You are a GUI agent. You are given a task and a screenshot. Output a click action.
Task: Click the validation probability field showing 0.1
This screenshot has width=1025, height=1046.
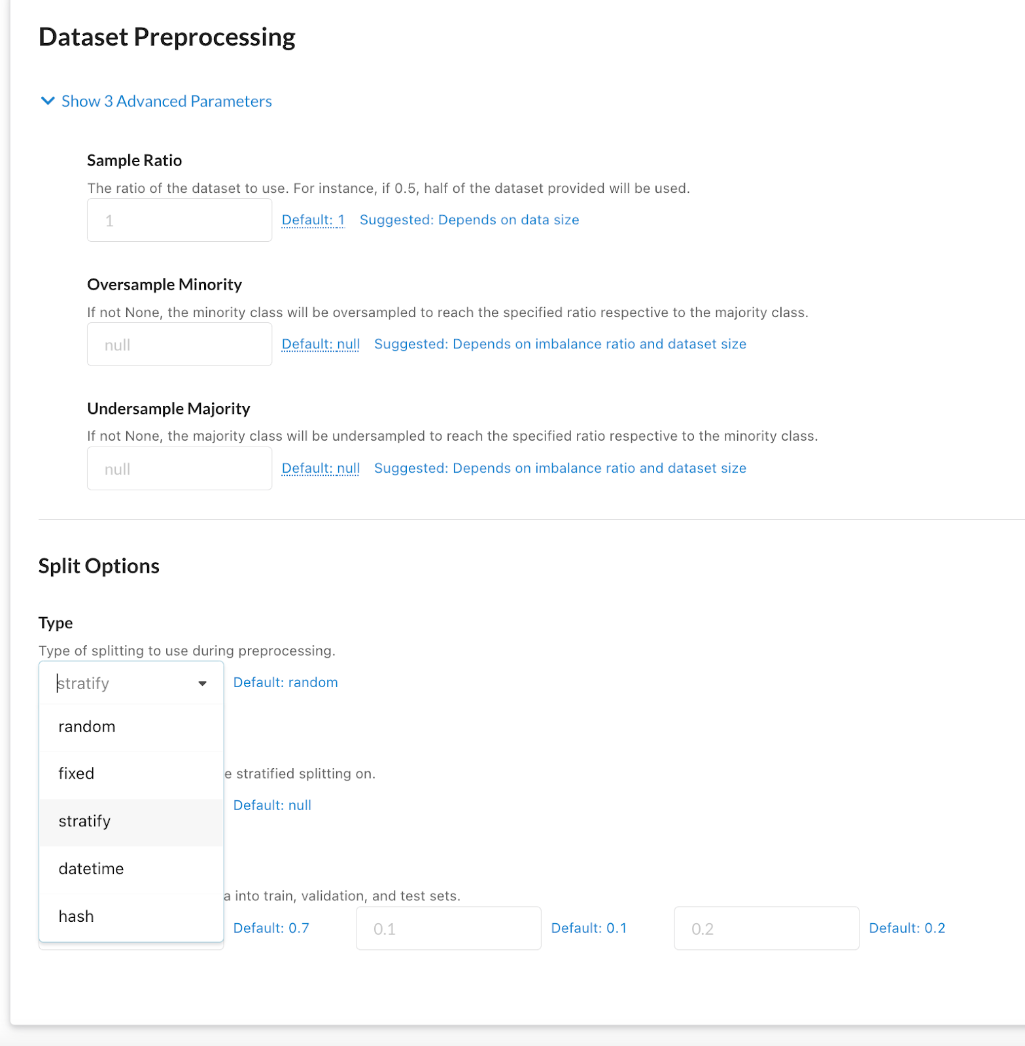point(448,928)
